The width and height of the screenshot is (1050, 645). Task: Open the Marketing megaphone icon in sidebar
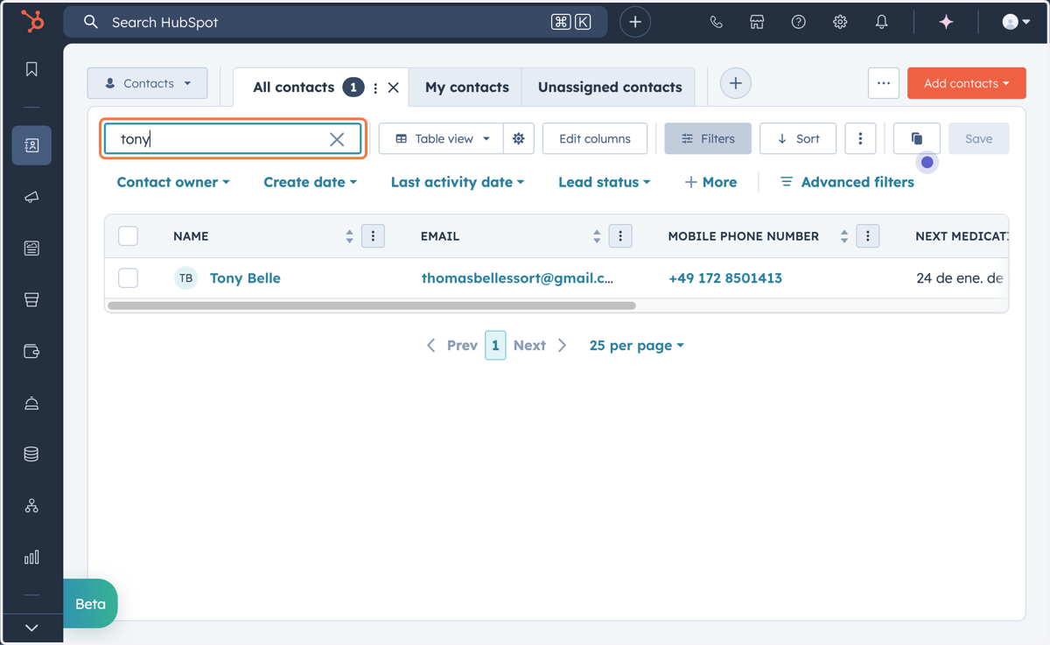coord(31,197)
